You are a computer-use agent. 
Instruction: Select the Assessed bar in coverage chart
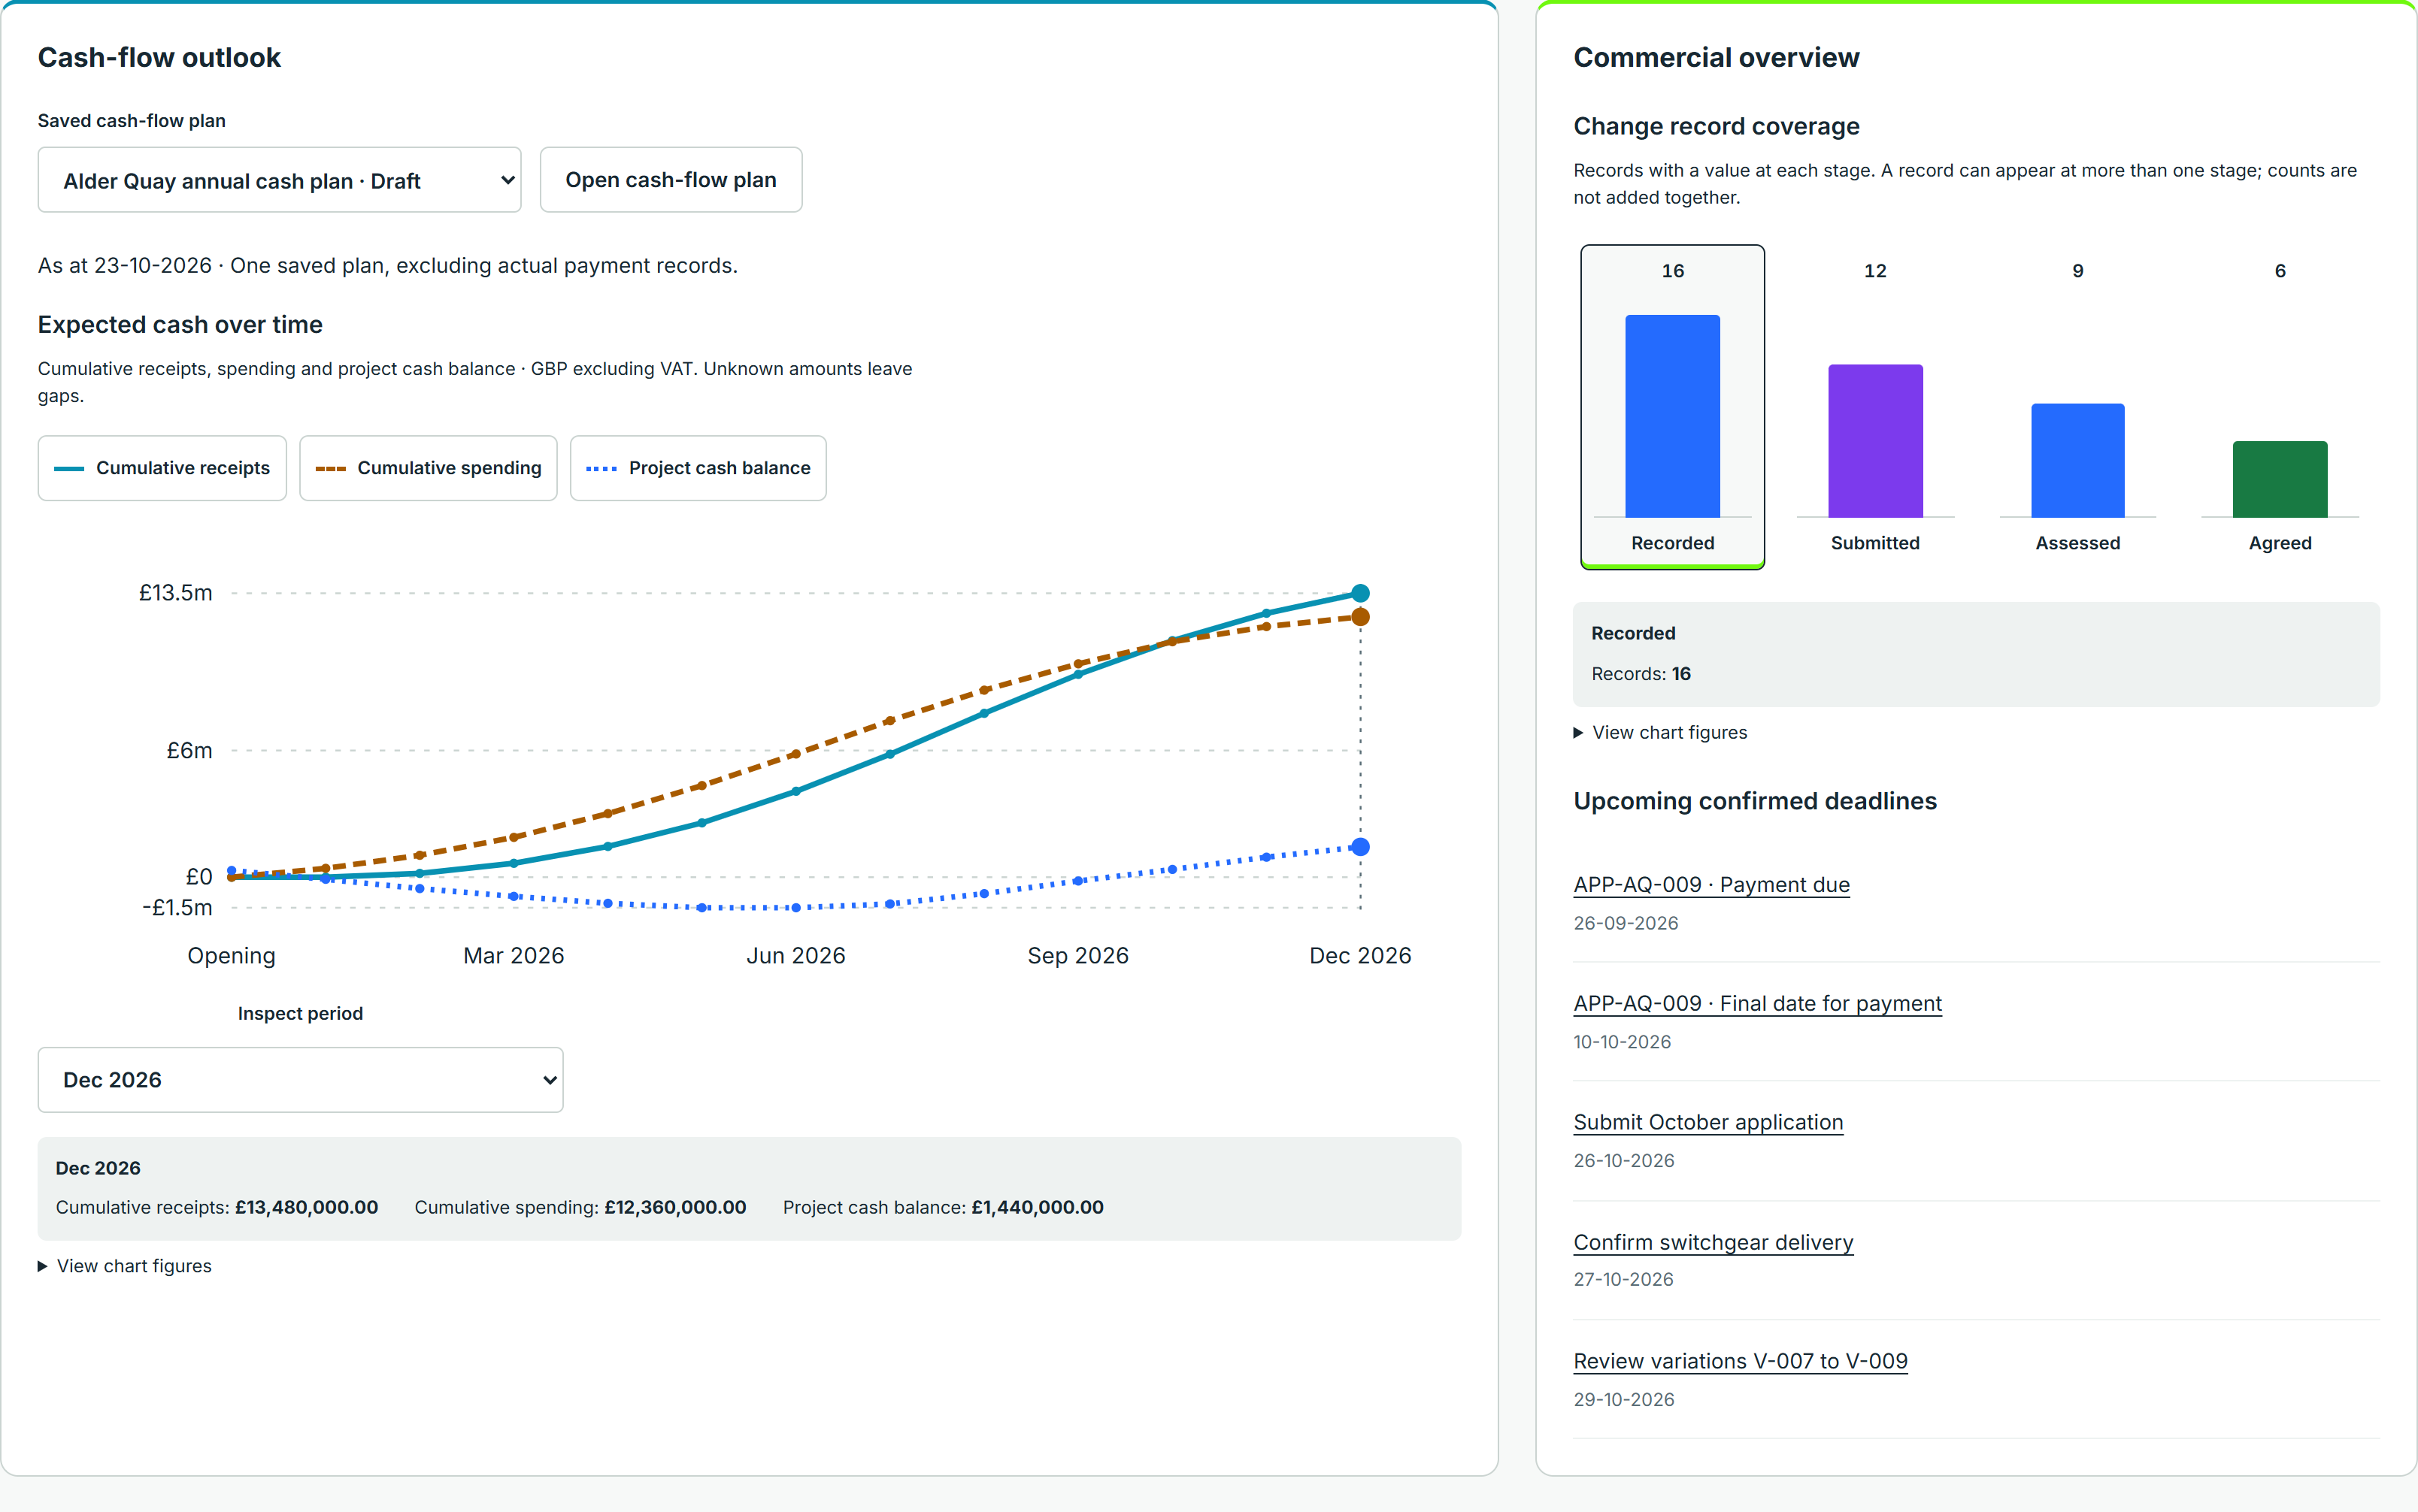[2078, 407]
